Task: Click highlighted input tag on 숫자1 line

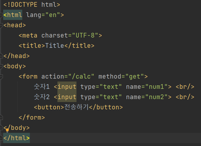Action: pos(67,86)
